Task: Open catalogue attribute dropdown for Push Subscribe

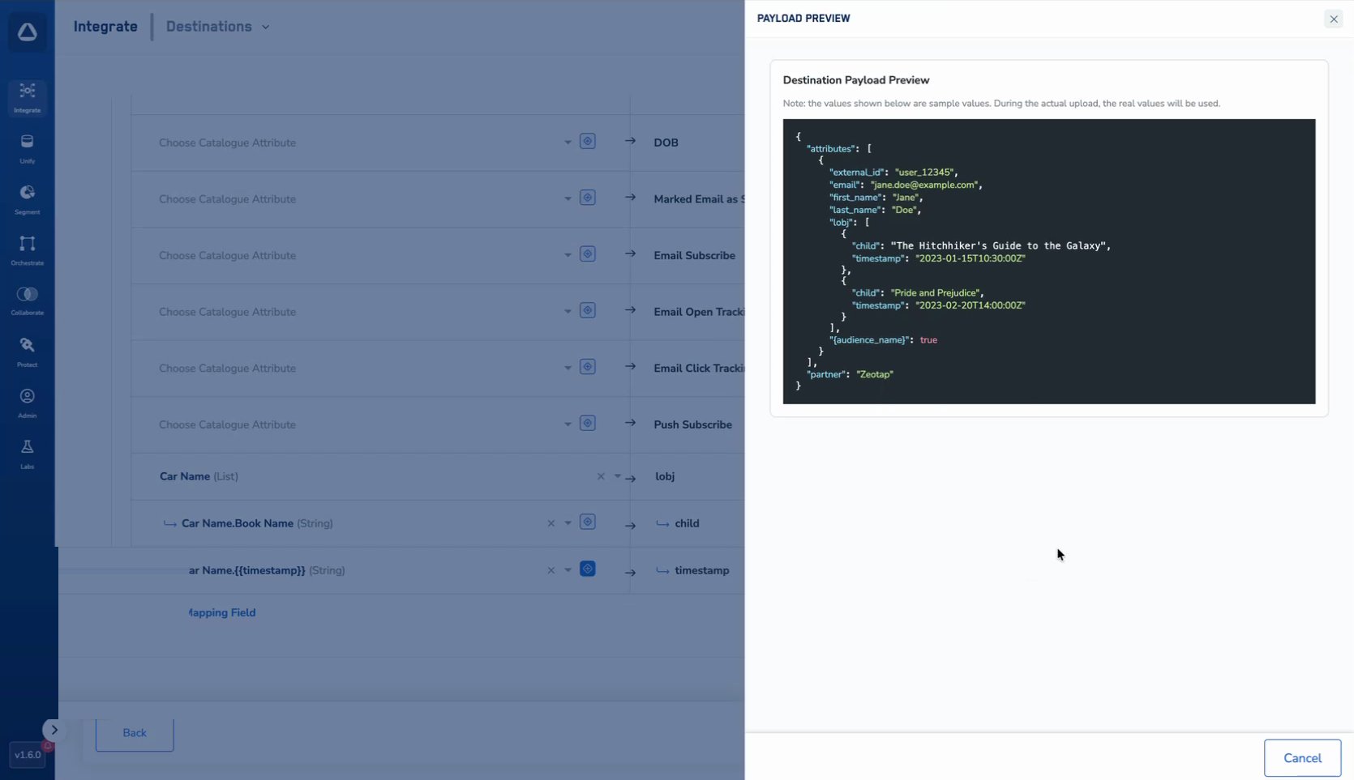Action: pos(568,424)
